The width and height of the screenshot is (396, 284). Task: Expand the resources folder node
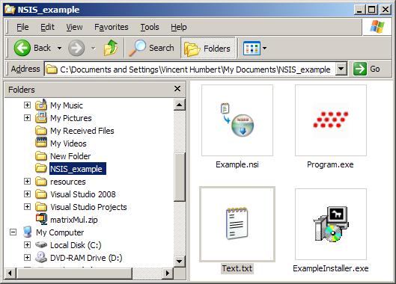(27, 181)
